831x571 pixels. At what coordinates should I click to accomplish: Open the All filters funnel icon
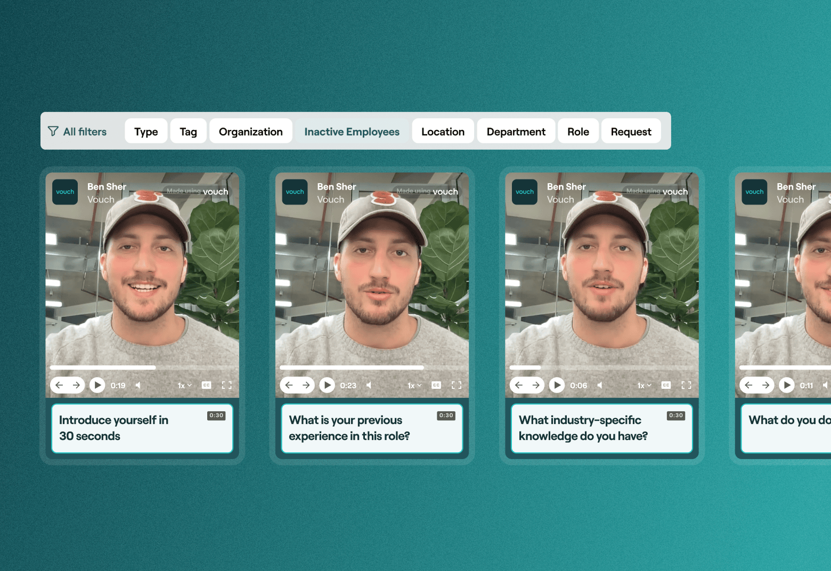pyautogui.click(x=53, y=131)
